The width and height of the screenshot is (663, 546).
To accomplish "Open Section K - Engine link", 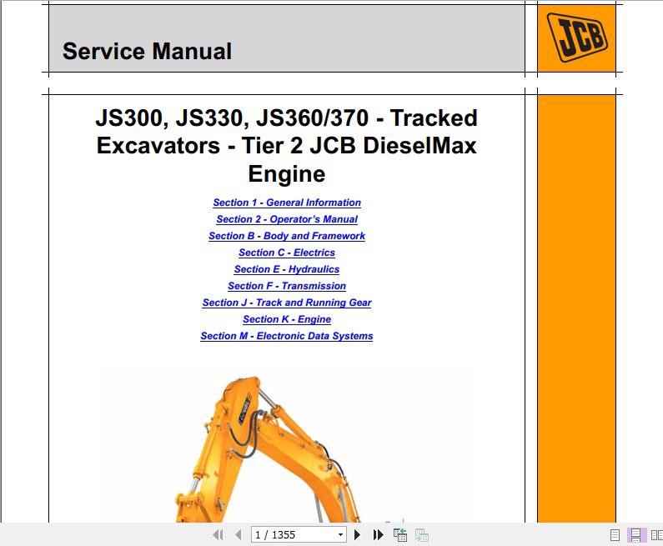I will [x=287, y=319].
